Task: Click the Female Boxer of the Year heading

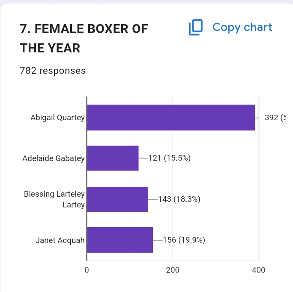Action: [x=84, y=38]
